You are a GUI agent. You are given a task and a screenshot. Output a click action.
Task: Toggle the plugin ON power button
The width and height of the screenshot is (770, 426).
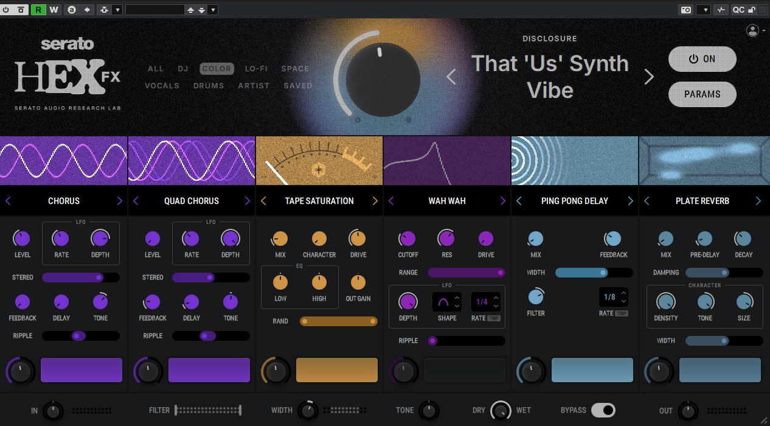click(x=702, y=59)
